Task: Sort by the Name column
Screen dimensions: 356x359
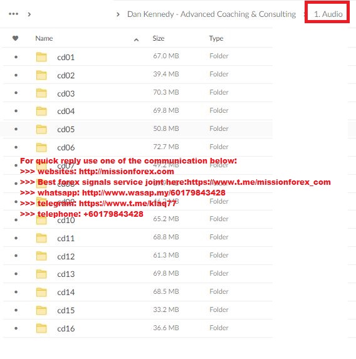Action: click(x=44, y=38)
